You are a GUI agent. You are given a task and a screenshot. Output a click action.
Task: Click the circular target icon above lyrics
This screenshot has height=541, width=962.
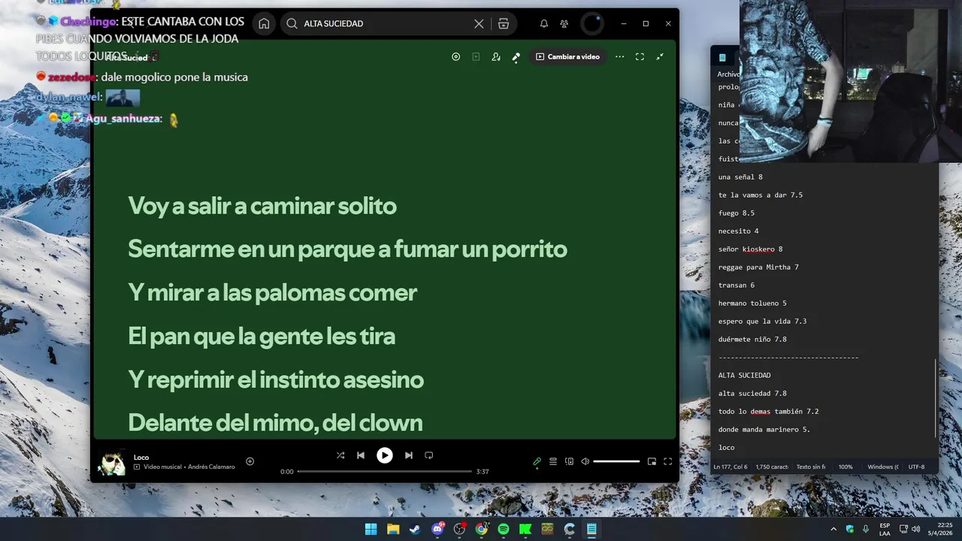pos(455,56)
